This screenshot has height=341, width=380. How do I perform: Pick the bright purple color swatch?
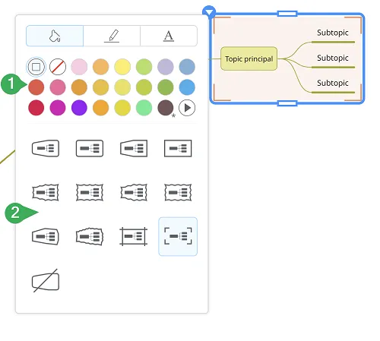coord(79,108)
